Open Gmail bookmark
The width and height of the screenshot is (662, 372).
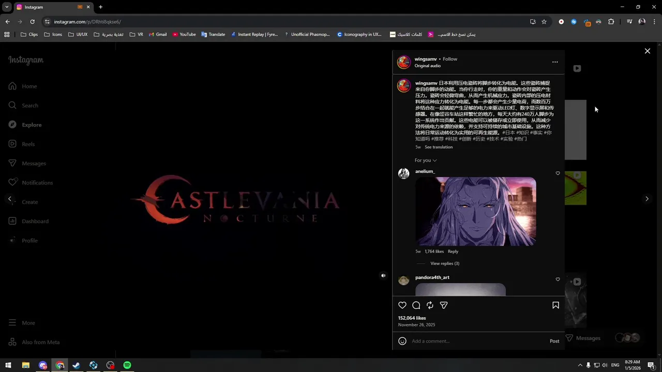point(158,35)
